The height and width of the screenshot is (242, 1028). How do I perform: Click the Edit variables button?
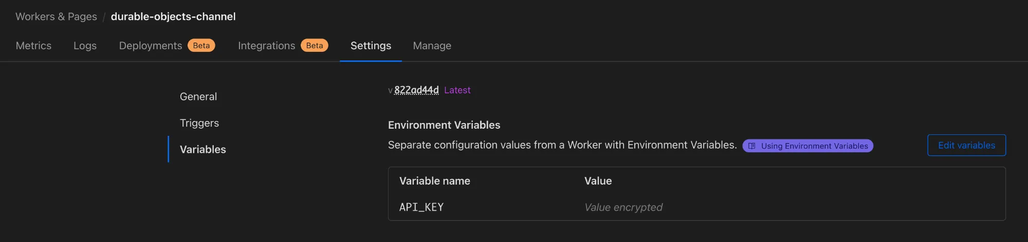coord(966,145)
